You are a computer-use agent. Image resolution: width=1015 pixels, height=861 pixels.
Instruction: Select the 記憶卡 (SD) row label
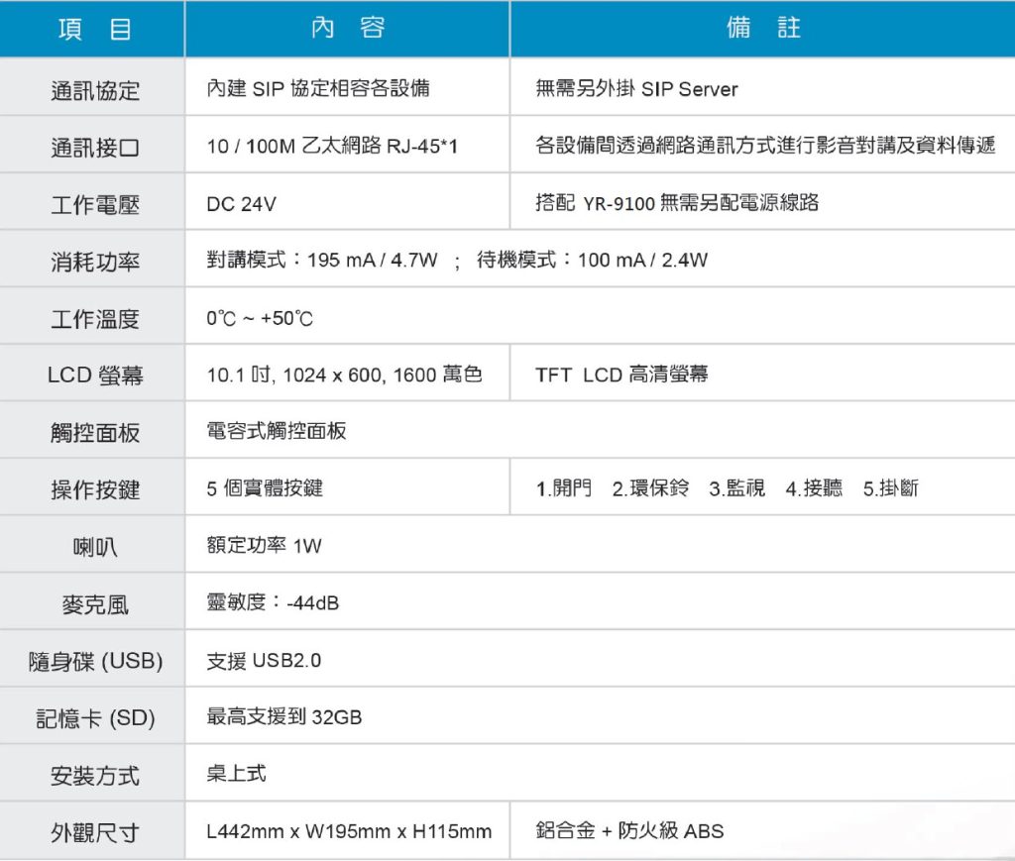(x=95, y=718)
